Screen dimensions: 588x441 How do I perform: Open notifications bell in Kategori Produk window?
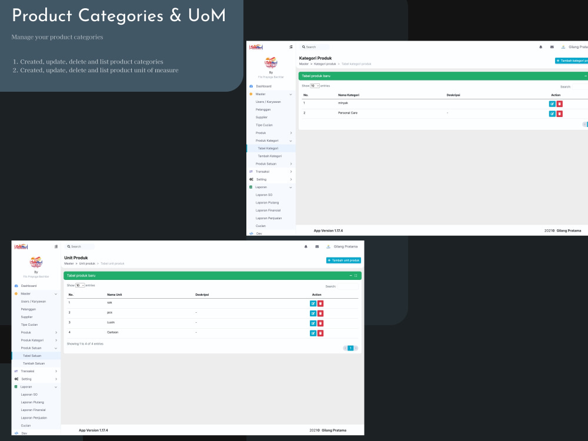click(541, 47)
